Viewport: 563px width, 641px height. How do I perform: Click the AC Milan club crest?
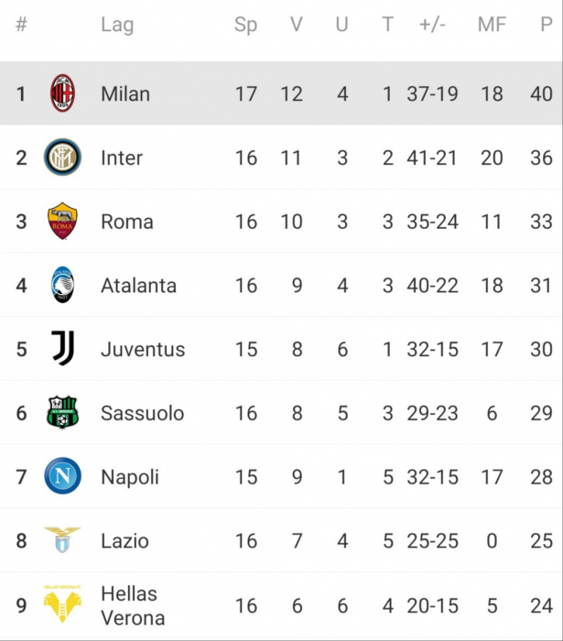[62, 93]
